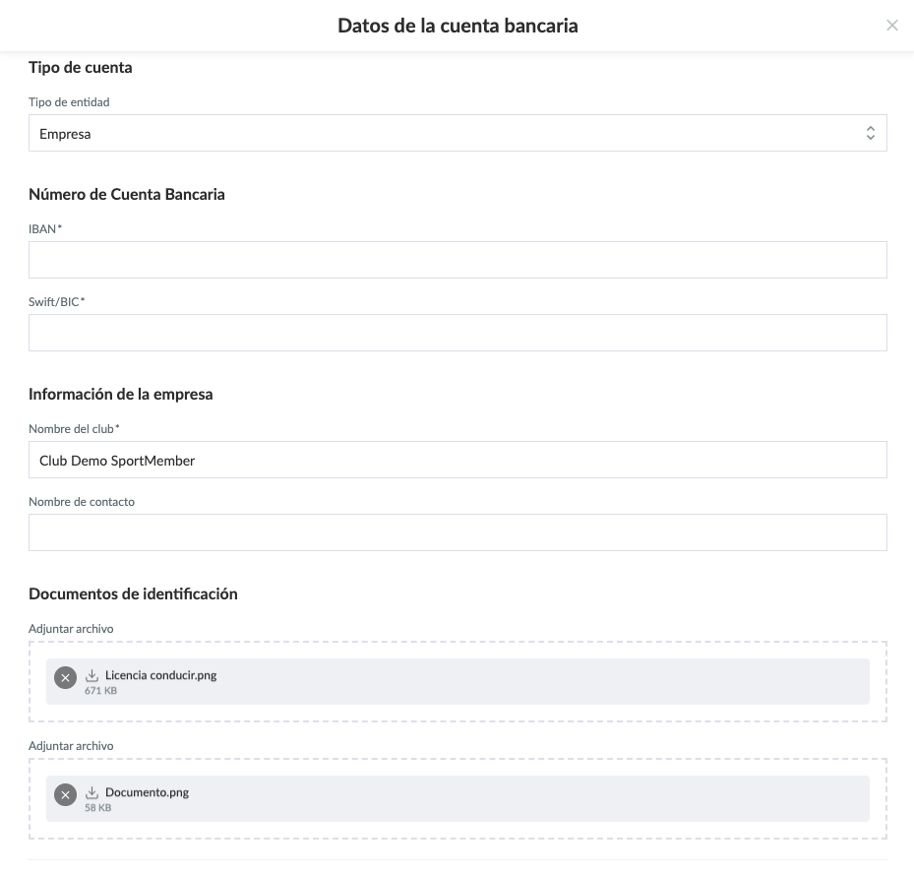Open the Documento.png file name

click(x=147, y=792)
